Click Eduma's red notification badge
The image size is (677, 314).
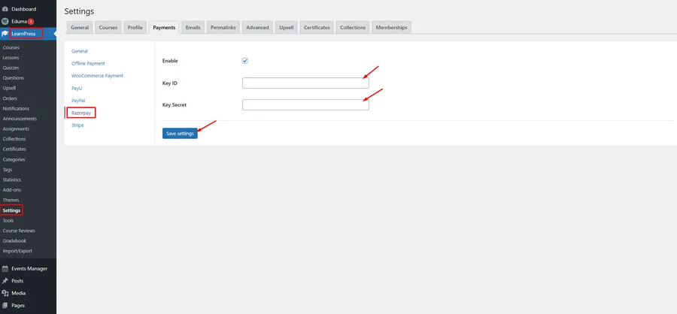click(x=31, y=21)
